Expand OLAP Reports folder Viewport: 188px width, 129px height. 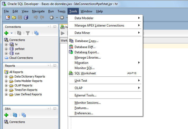(6, 86)
